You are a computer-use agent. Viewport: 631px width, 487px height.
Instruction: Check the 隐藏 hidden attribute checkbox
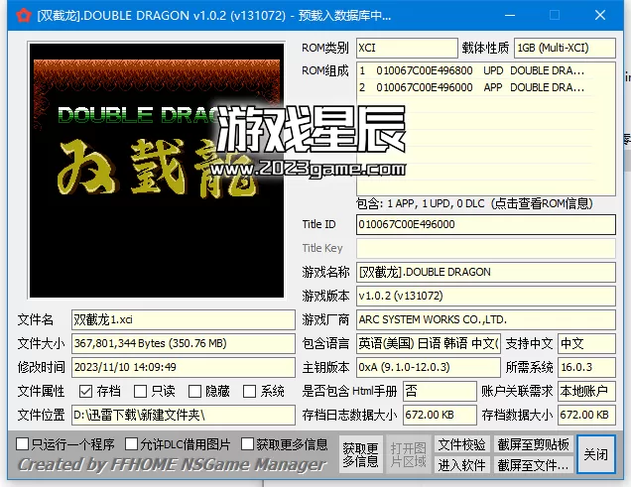(x=194, y=392)
